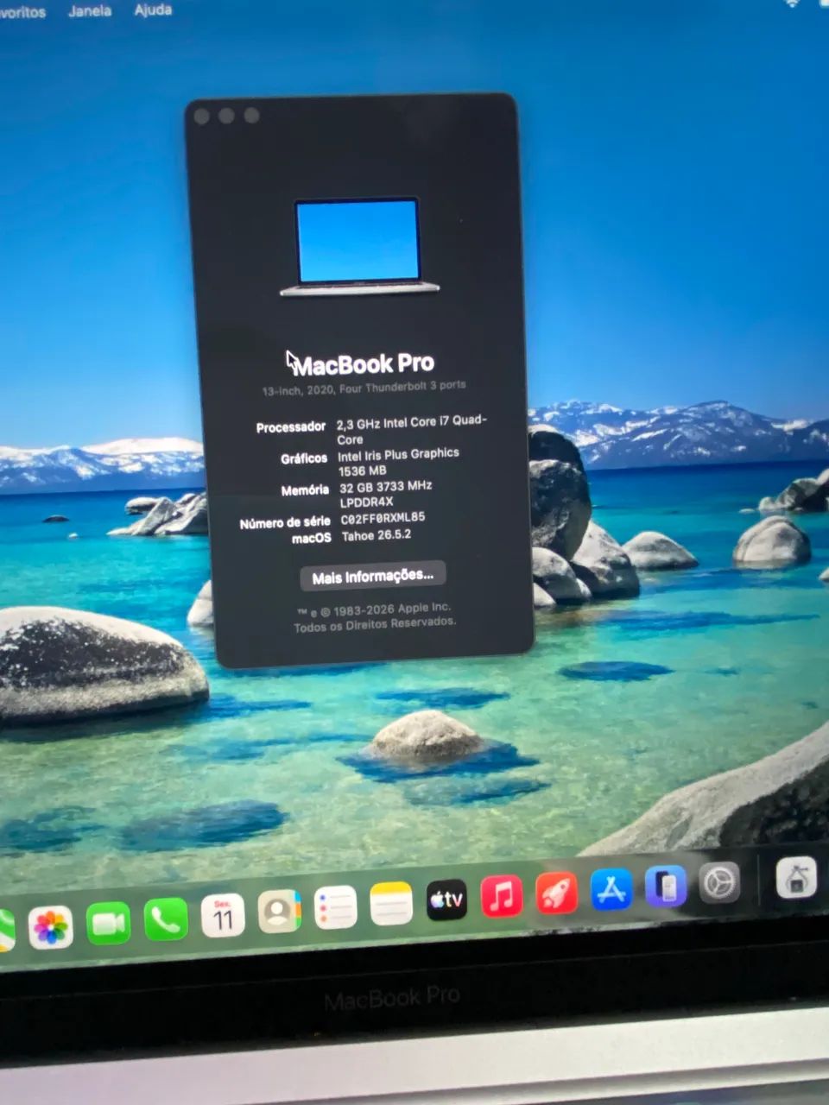Click the System Information Dock icon
The image size is (829, 1105).
click(795, 879)
